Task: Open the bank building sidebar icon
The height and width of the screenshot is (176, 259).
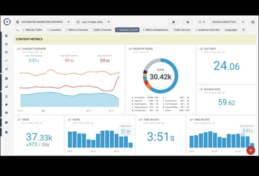Action: (x=6, y=96)
